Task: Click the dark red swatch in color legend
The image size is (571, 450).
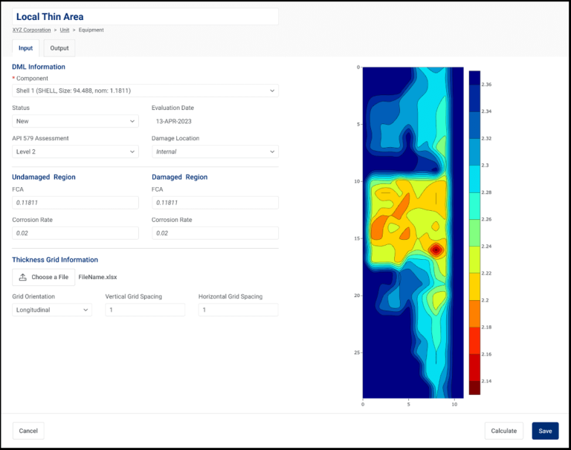Action: click(474, 388)
